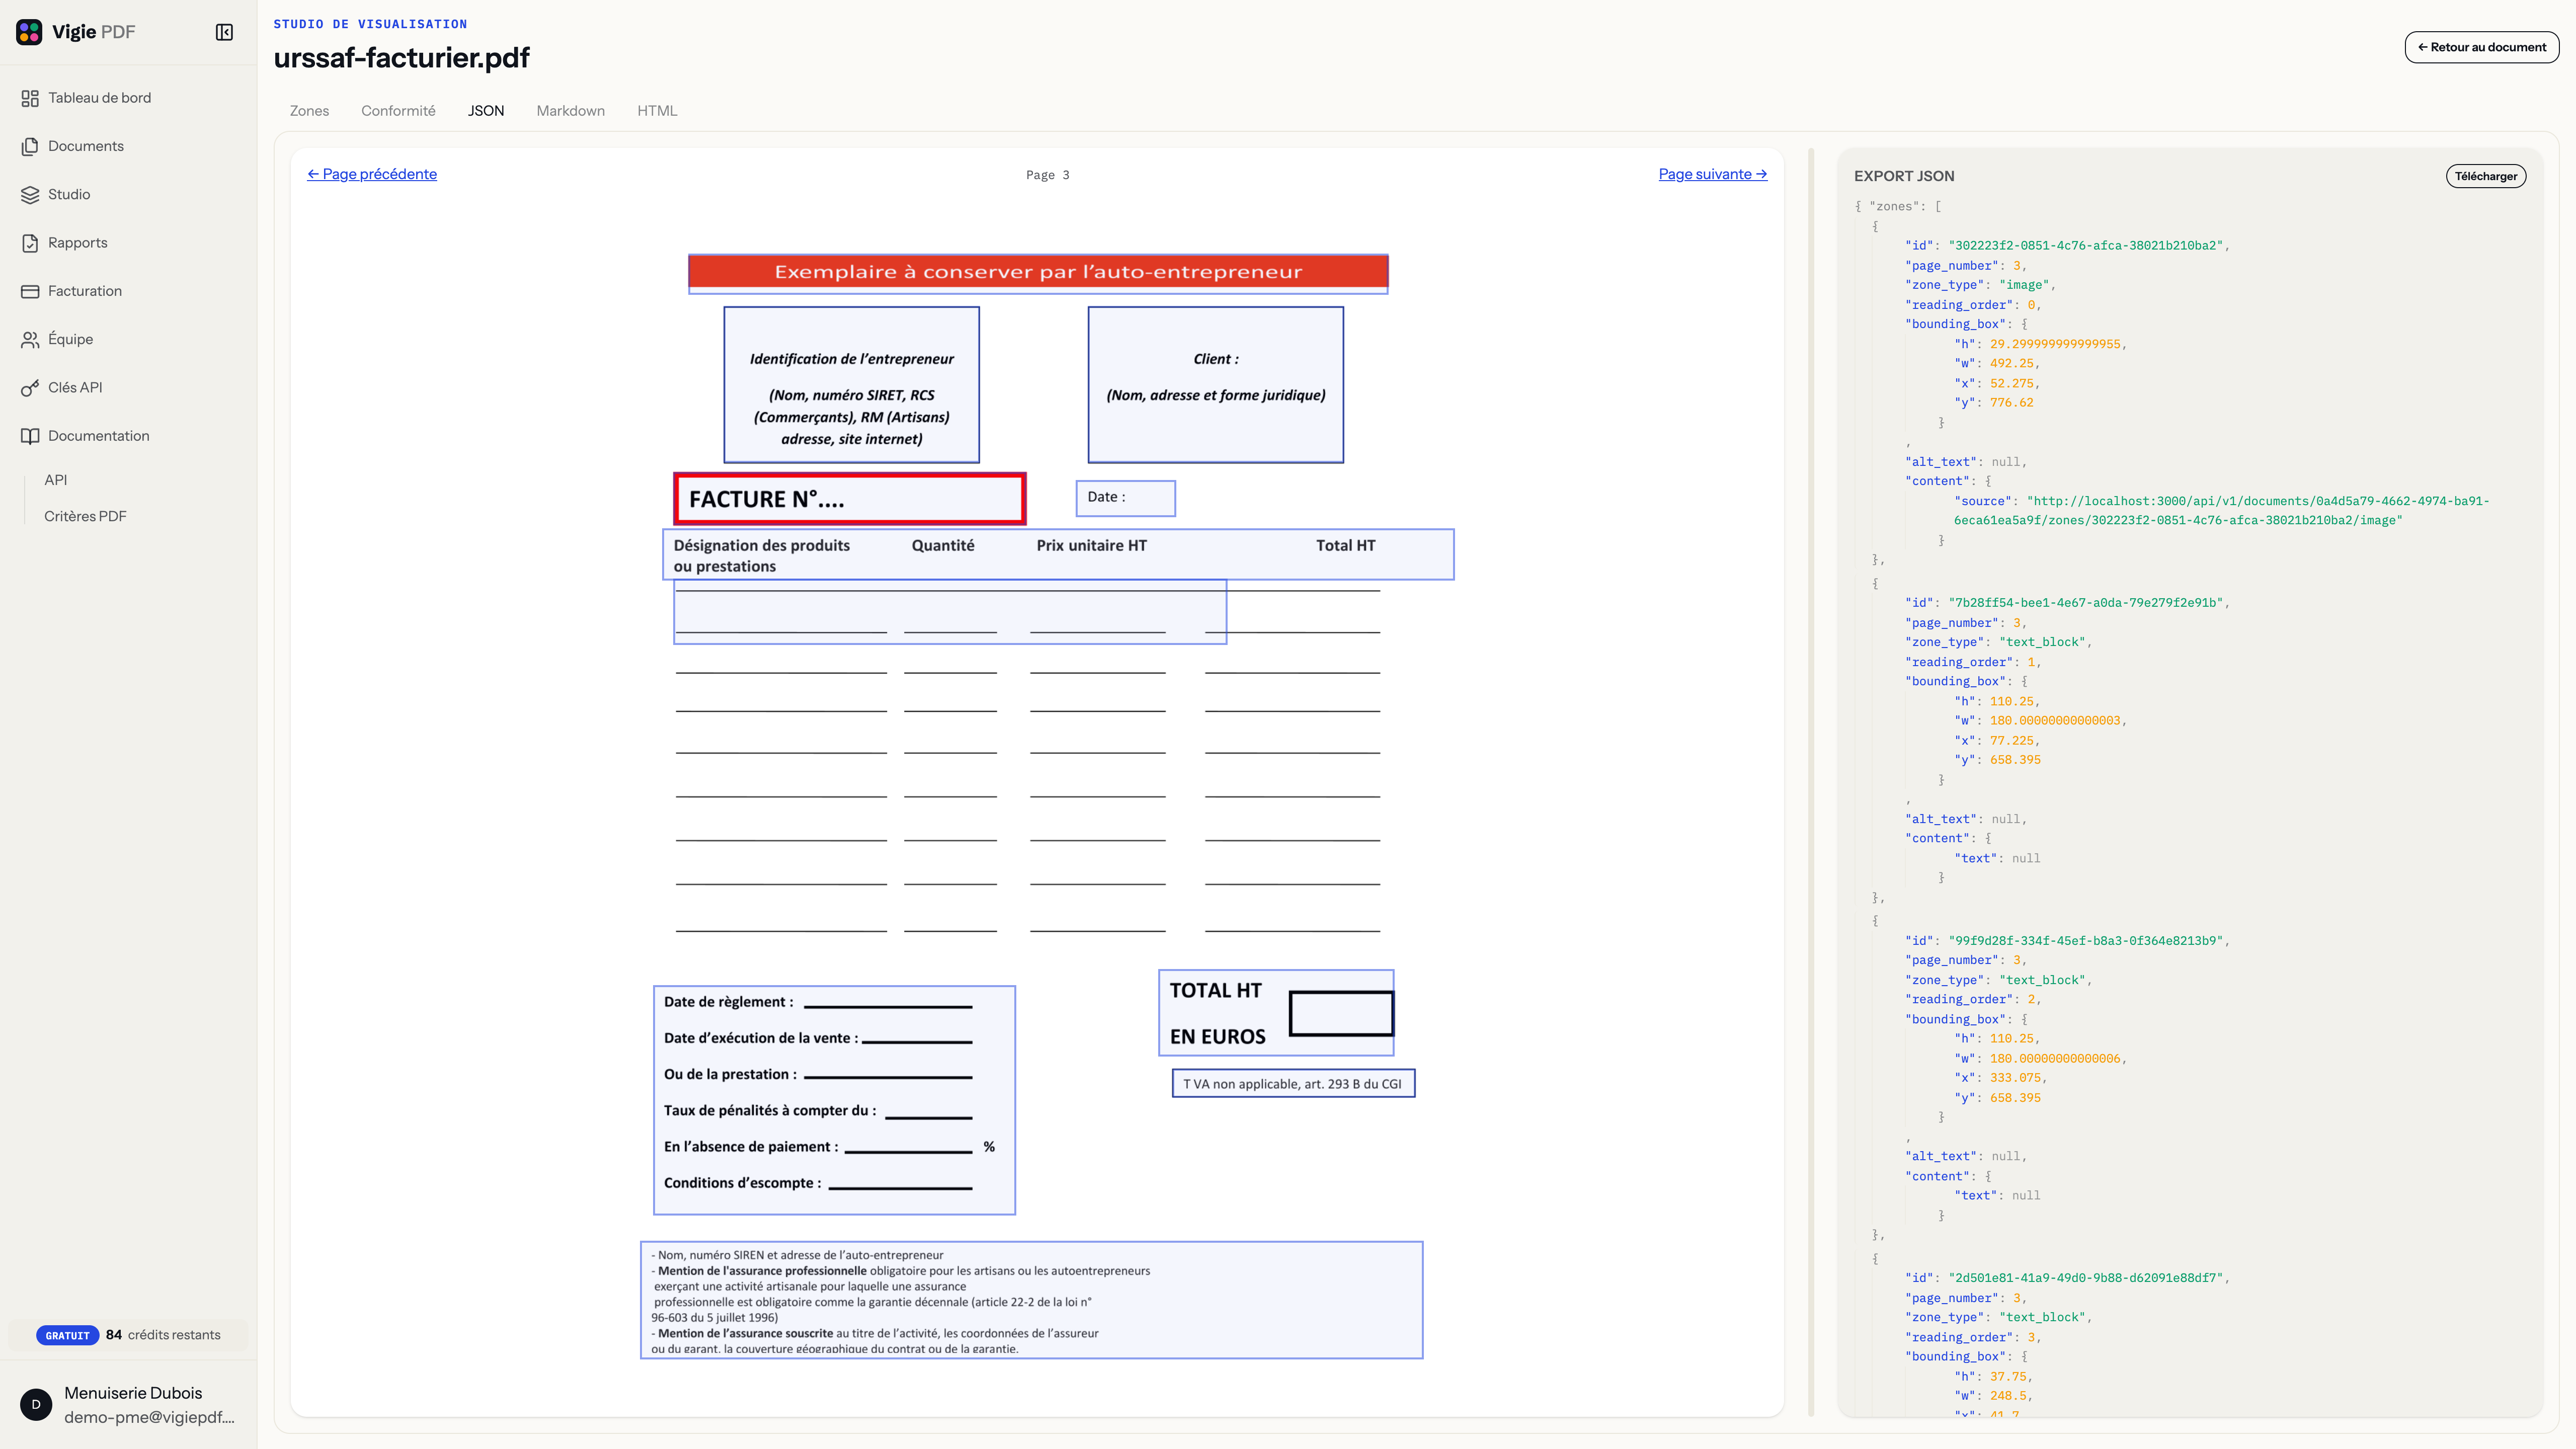Image resolution: width=2576 pixels, height=1449 pixels.
Task: Switch to the Zones tab
Action: pyautogui.click(x=309, y=111)
